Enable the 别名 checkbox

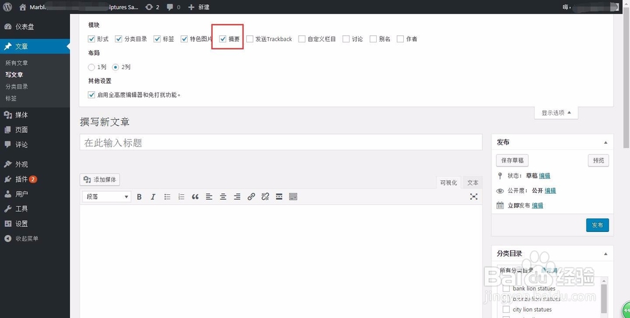coord(373,39)
